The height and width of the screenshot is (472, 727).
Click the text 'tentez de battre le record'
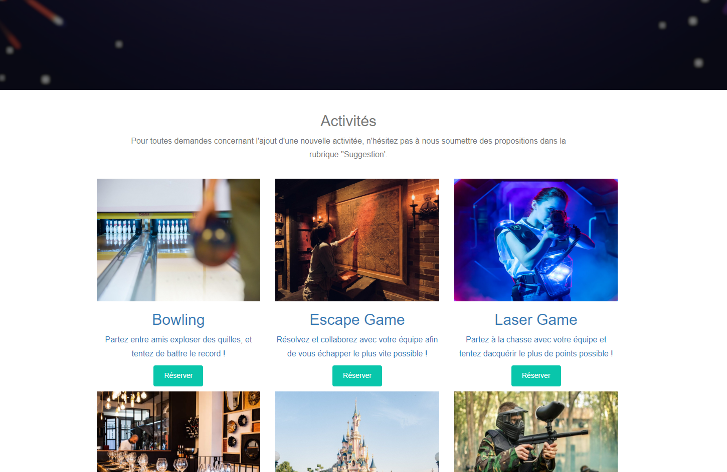[176, 353]
